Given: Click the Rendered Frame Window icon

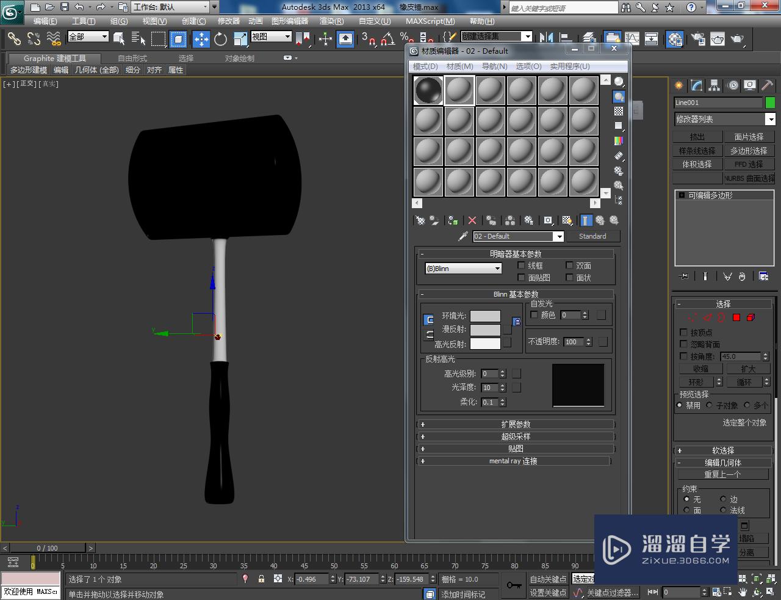Looking at the screenshot, I should click(x=718, y=39).
